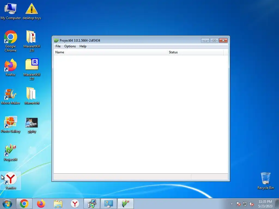Click the network tray icon
This screenshot has width=279, height=209.
245,204
